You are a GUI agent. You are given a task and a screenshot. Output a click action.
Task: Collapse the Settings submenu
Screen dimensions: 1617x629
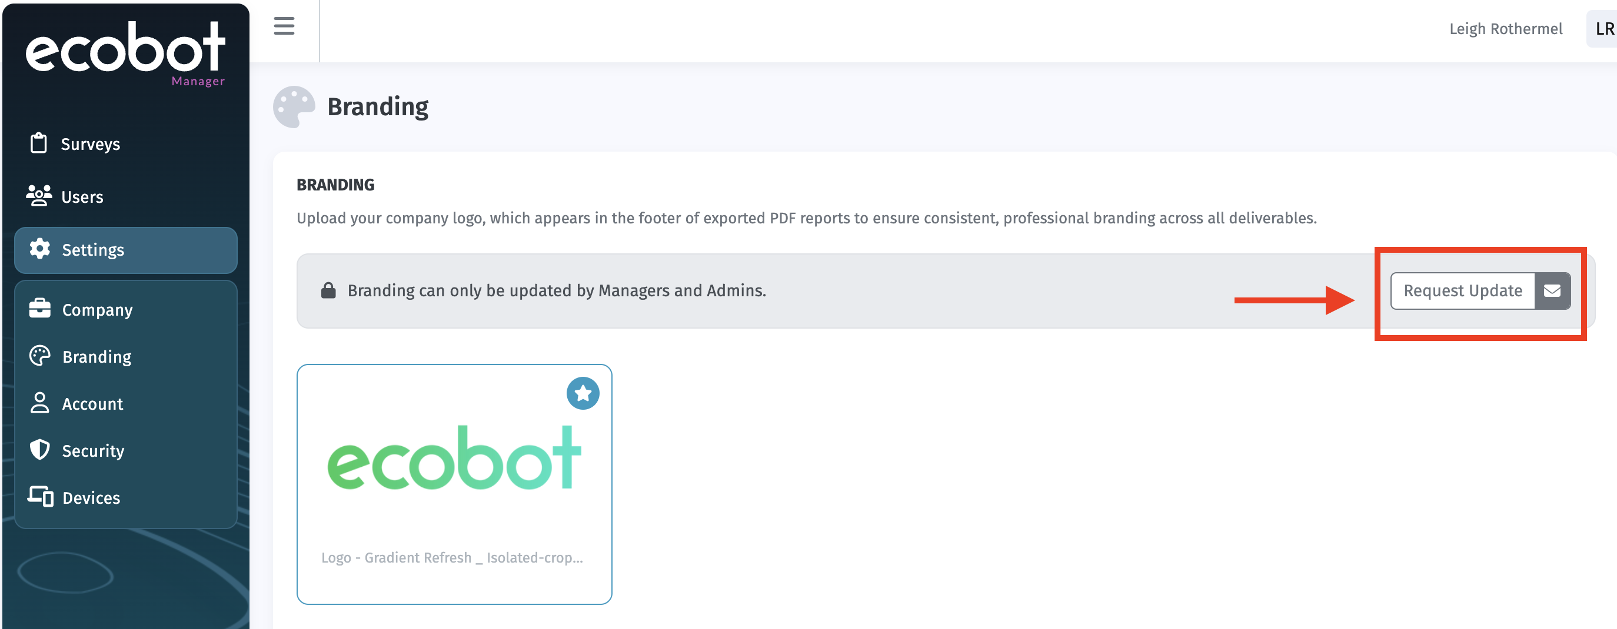(x=125, y=250)
